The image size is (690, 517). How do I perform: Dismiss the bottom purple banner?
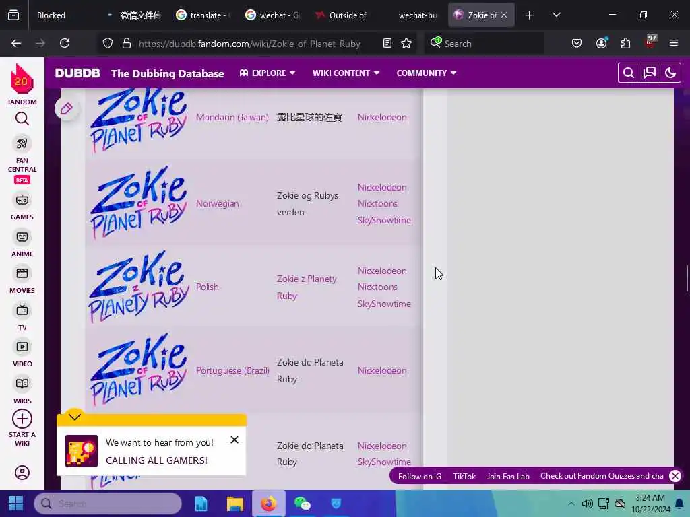[675, 476]
